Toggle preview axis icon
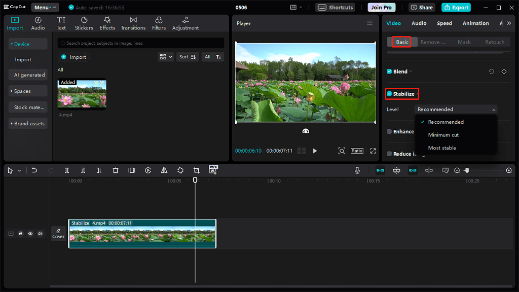Screen dimensions: 519x292 pos(429,170)
